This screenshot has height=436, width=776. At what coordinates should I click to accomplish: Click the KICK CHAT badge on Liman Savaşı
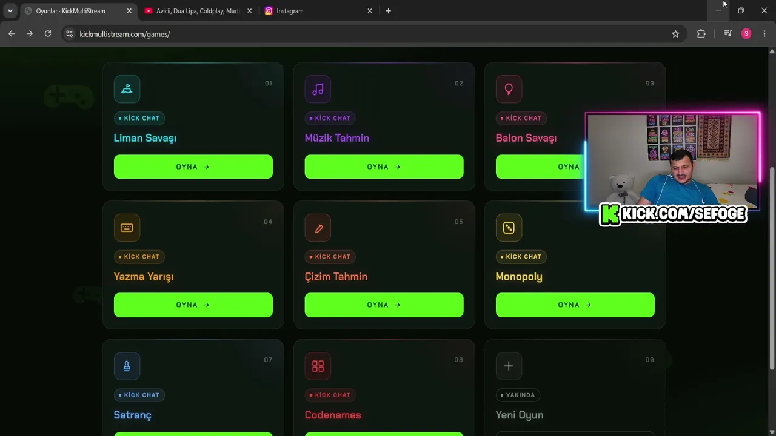click(141, 118)
